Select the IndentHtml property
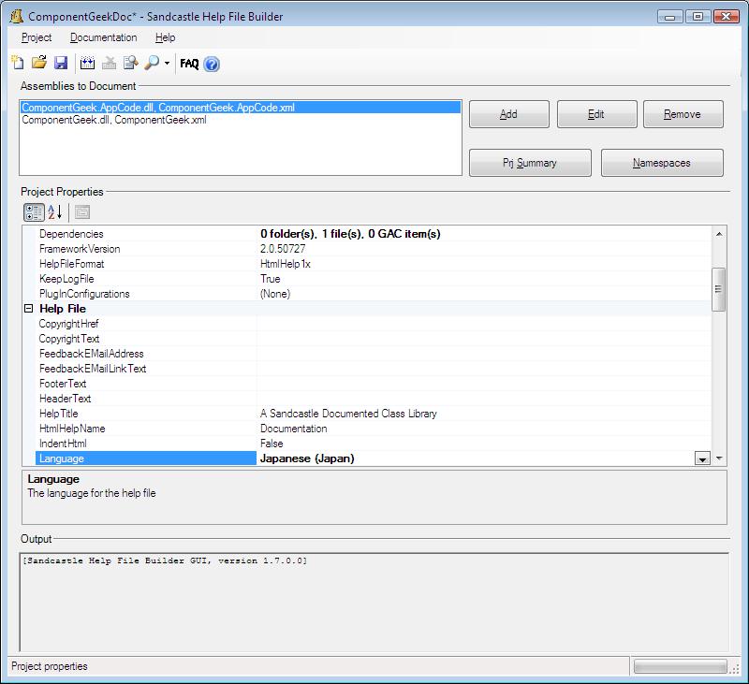 tap(63, 444)
